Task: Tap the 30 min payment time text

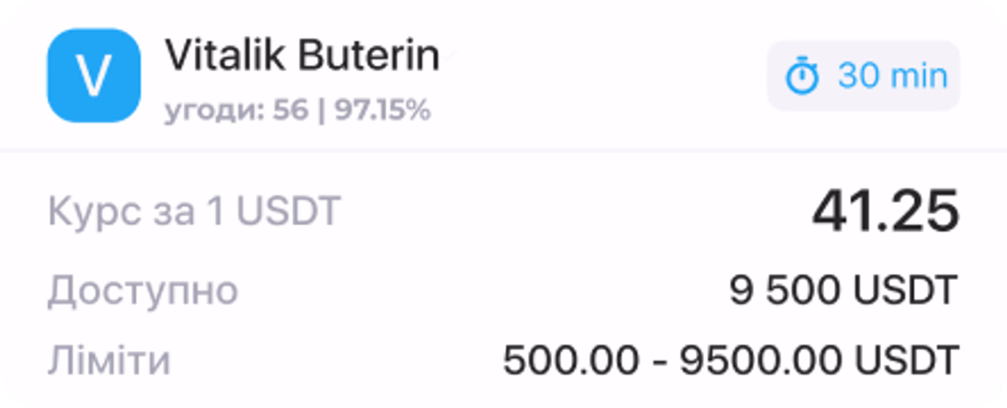Action: (x=893, y=76)
